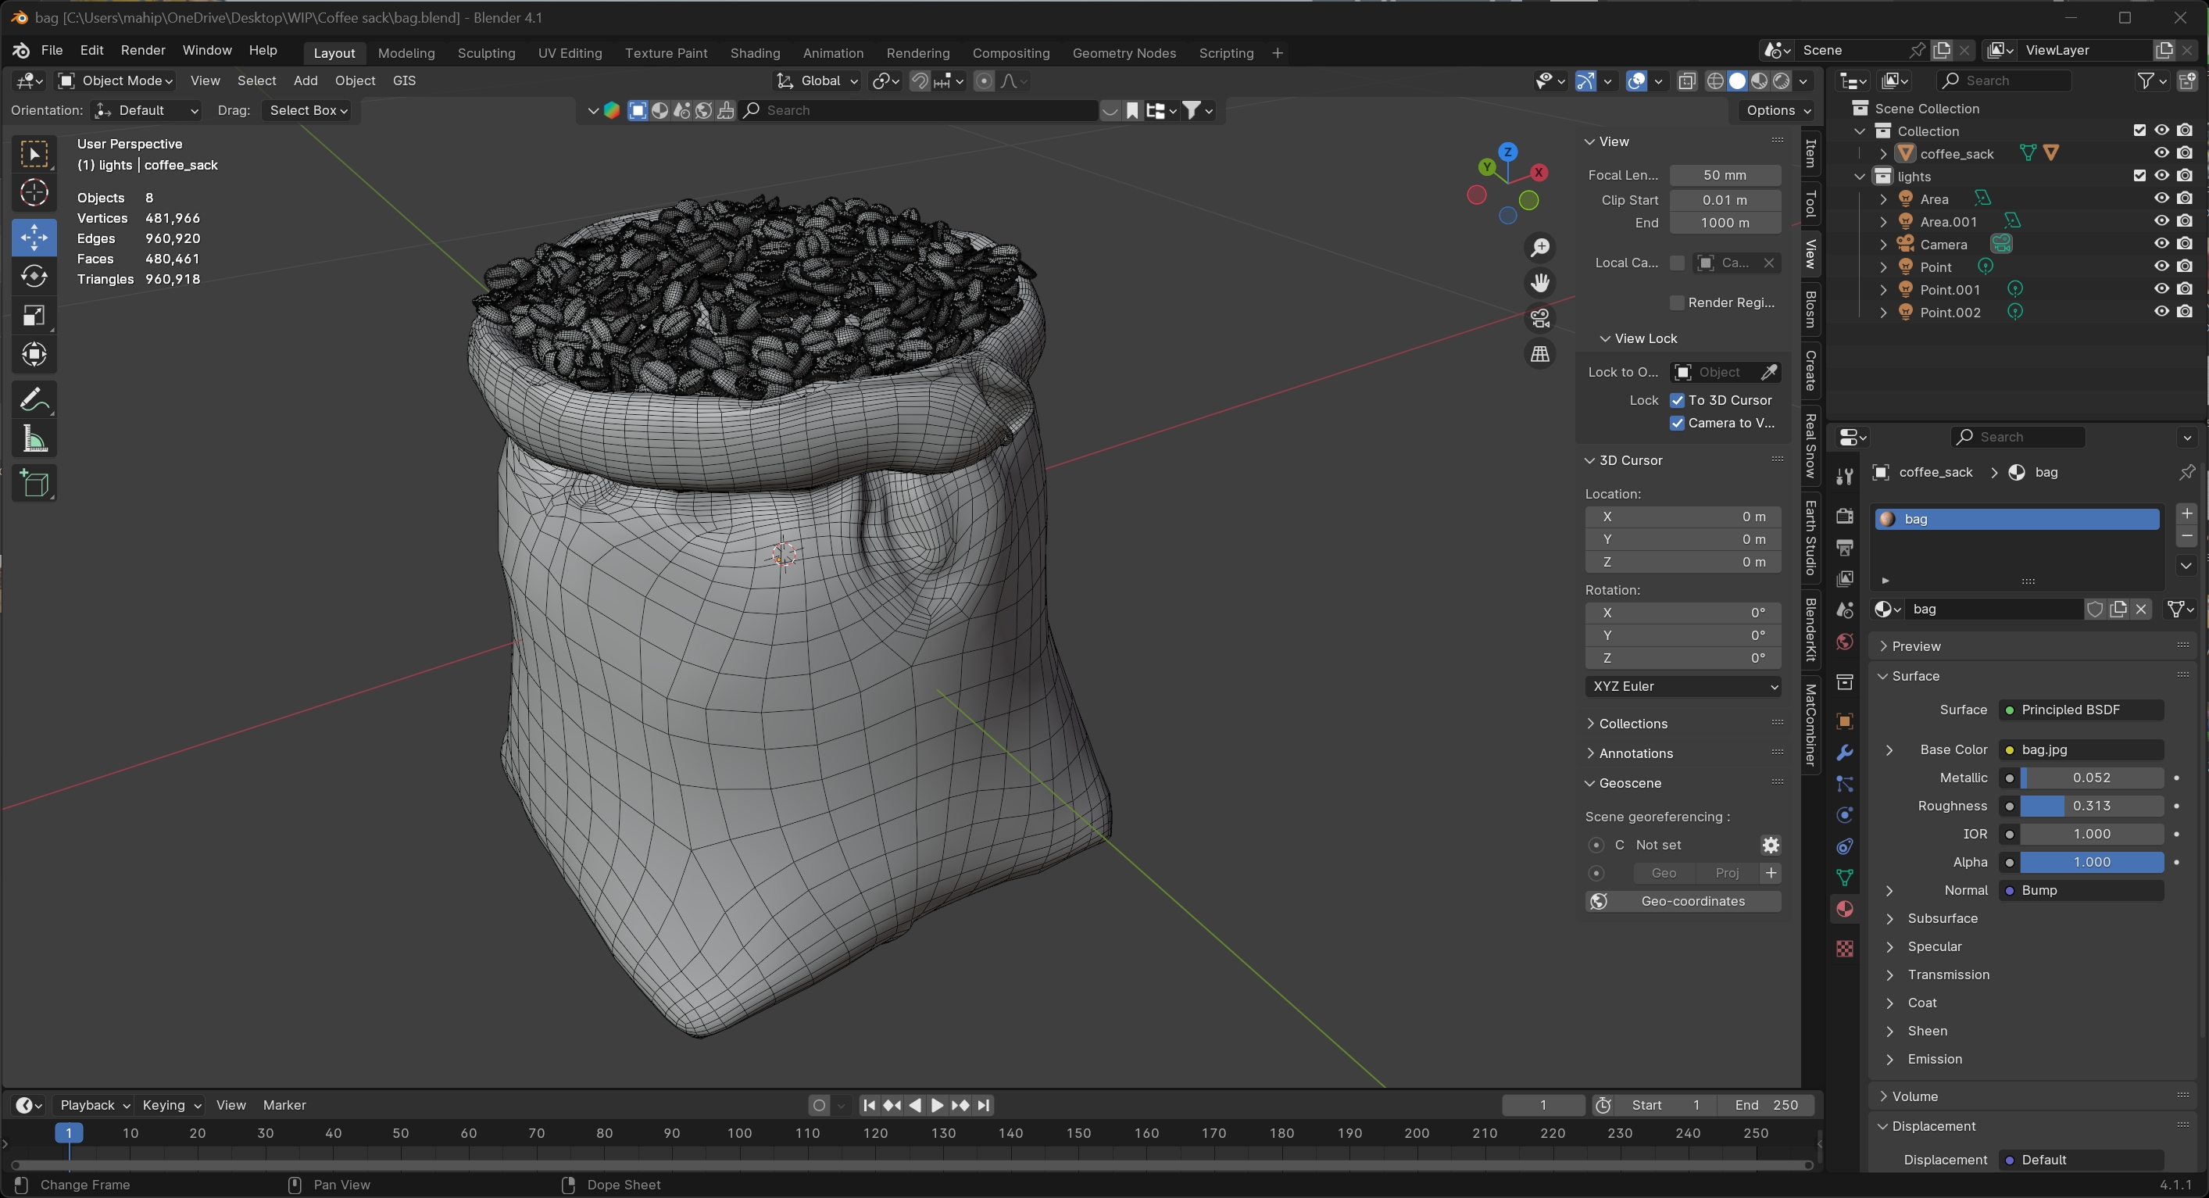Click the Focal Length 50 mm field
Screen dimensions: 2209x1198
[x=1725, y=175]
